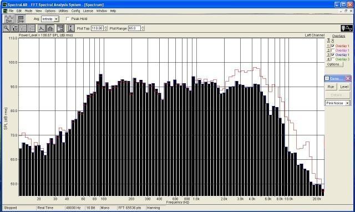
Task: Open the Config menu
Action: (75, 11)
